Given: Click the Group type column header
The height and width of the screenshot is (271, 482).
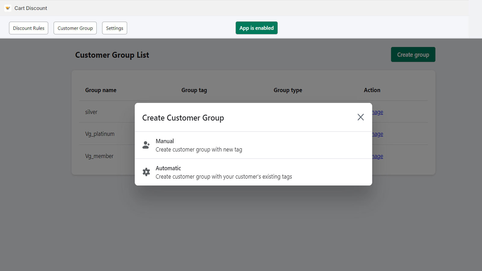Looking at the screenshot, I should point(288,90).
